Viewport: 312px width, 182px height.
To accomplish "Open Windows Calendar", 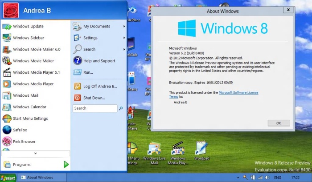I will [35, 107].
